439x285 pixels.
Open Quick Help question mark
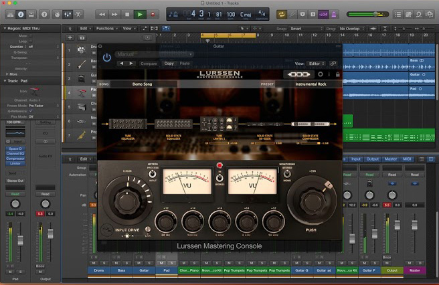coord(44,15)
